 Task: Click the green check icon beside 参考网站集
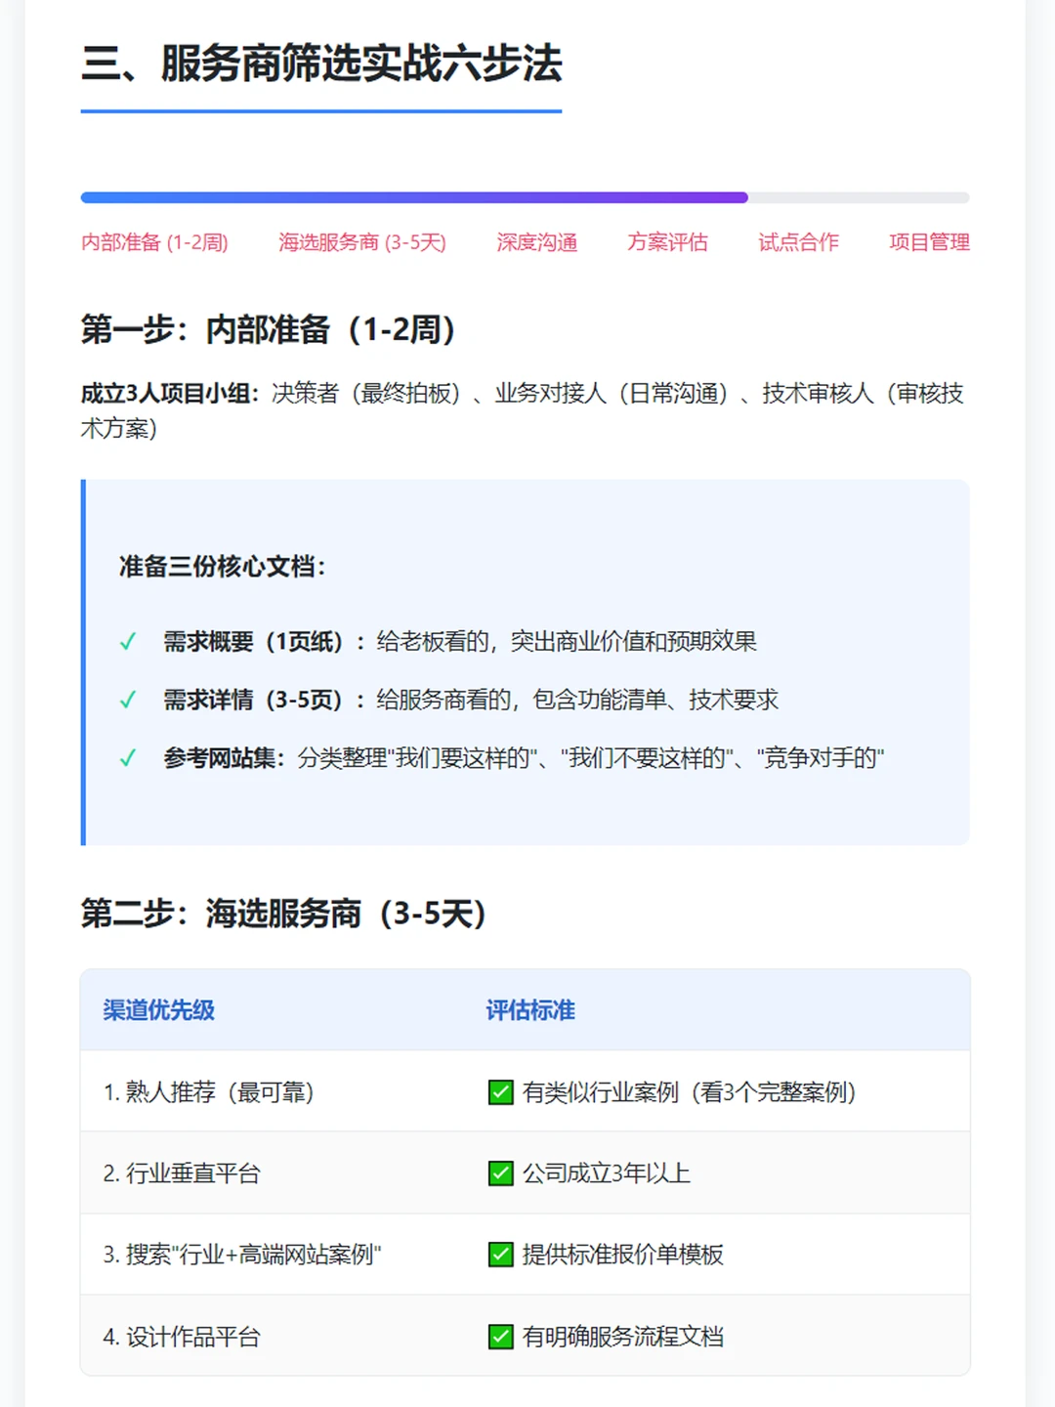pos(128,758)
